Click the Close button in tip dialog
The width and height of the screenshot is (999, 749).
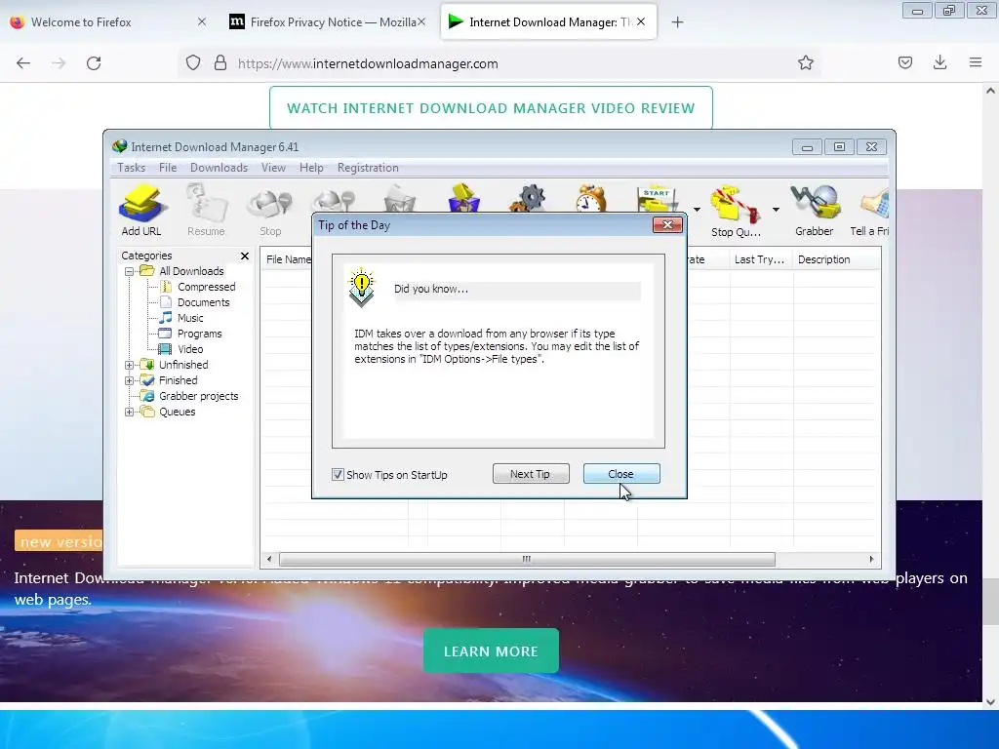pyautogui.click(x=621, y=474)
